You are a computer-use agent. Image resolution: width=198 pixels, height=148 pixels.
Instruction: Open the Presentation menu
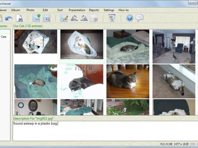coord(77,10)
